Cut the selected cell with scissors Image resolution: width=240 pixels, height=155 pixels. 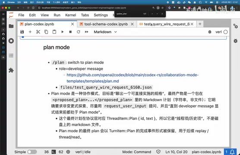pyautogui.click(x=38, y=32)
